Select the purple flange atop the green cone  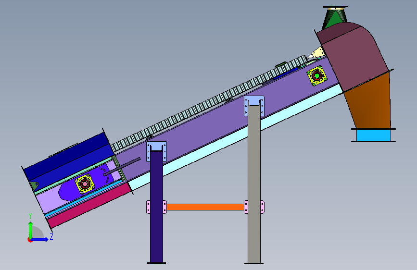336,7
